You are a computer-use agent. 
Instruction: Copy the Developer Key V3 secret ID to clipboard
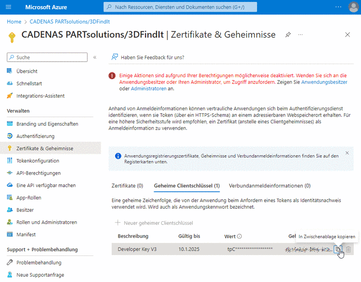pyautogui.click(x=338, y=249)
